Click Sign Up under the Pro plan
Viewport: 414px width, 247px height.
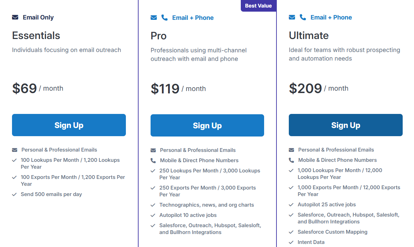coord(207,125)
